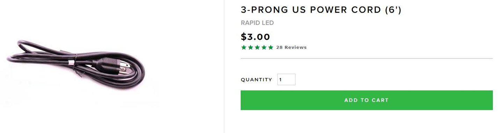503x133 pixels.
Task: Click the fourth green rating star
Action: [x=264, y=47]
